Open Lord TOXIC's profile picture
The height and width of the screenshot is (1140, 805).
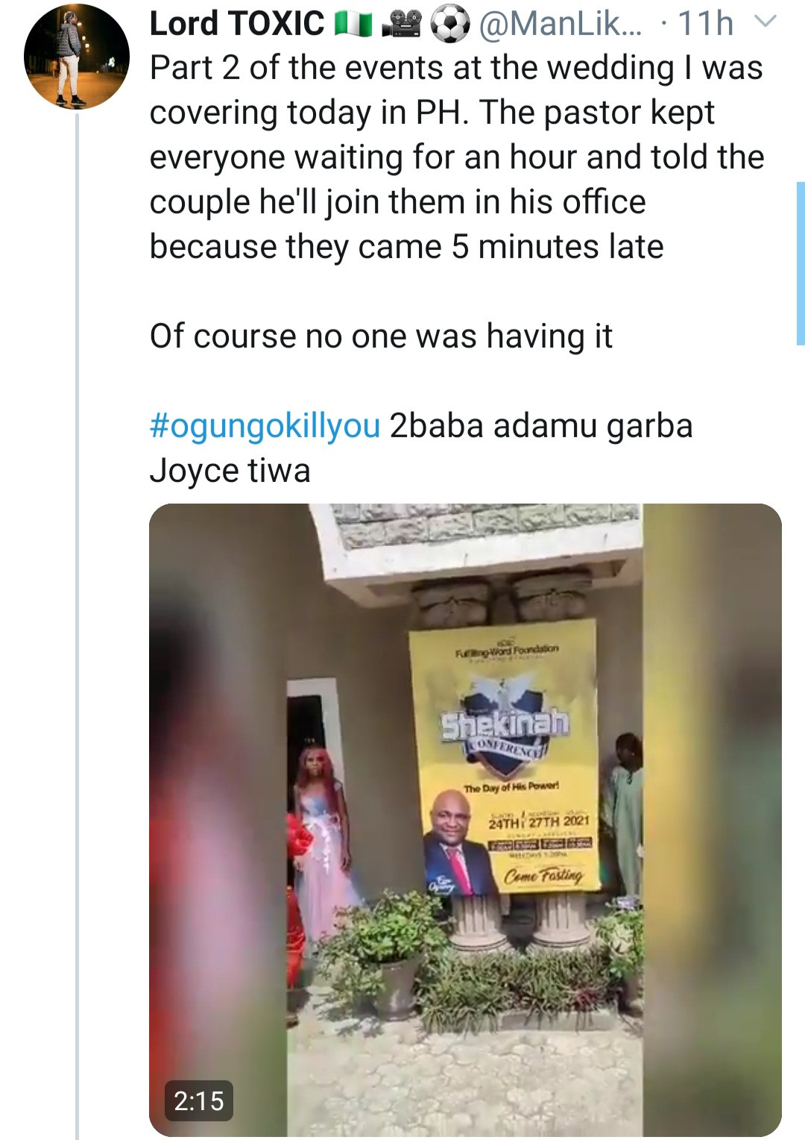pyautogui.click(x=76, y=57)
